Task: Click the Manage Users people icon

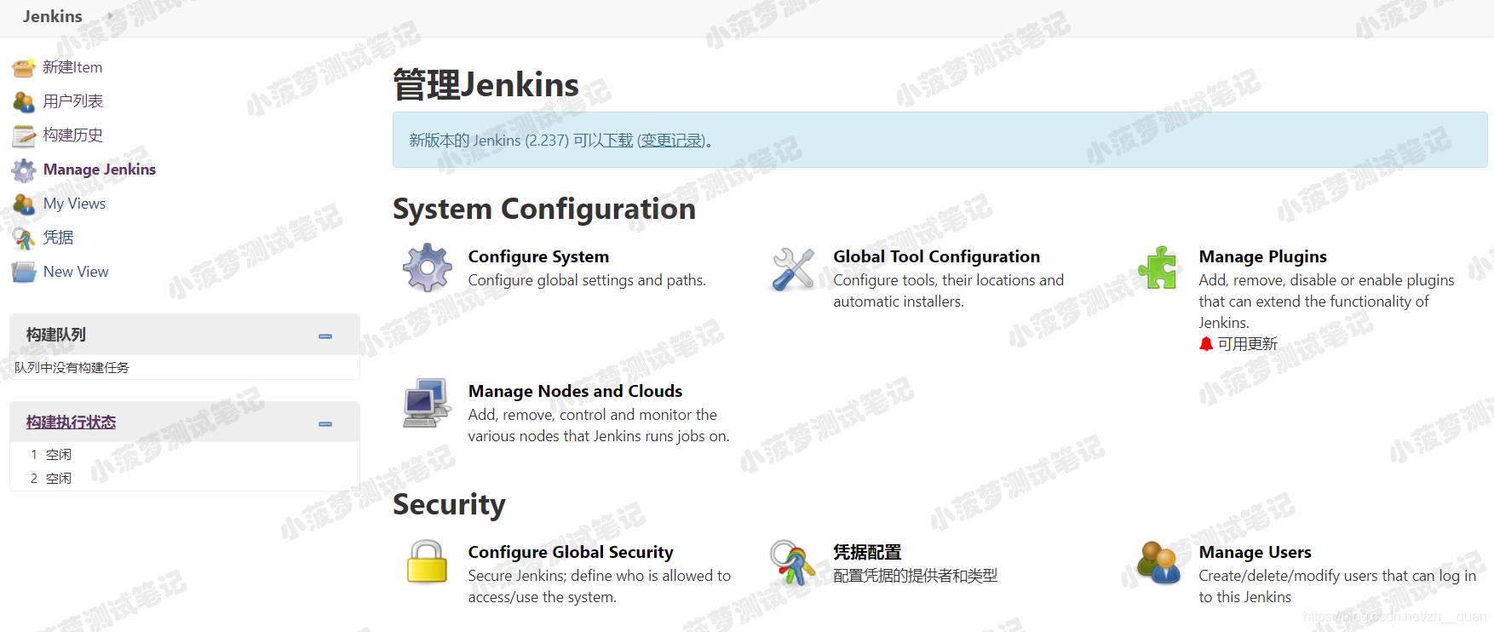Action: coord(1158,562)
